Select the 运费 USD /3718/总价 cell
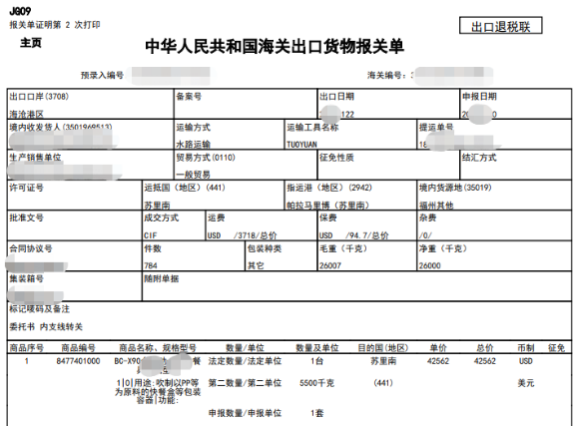This screenshot has height=426, width=575. coord(262,225)
